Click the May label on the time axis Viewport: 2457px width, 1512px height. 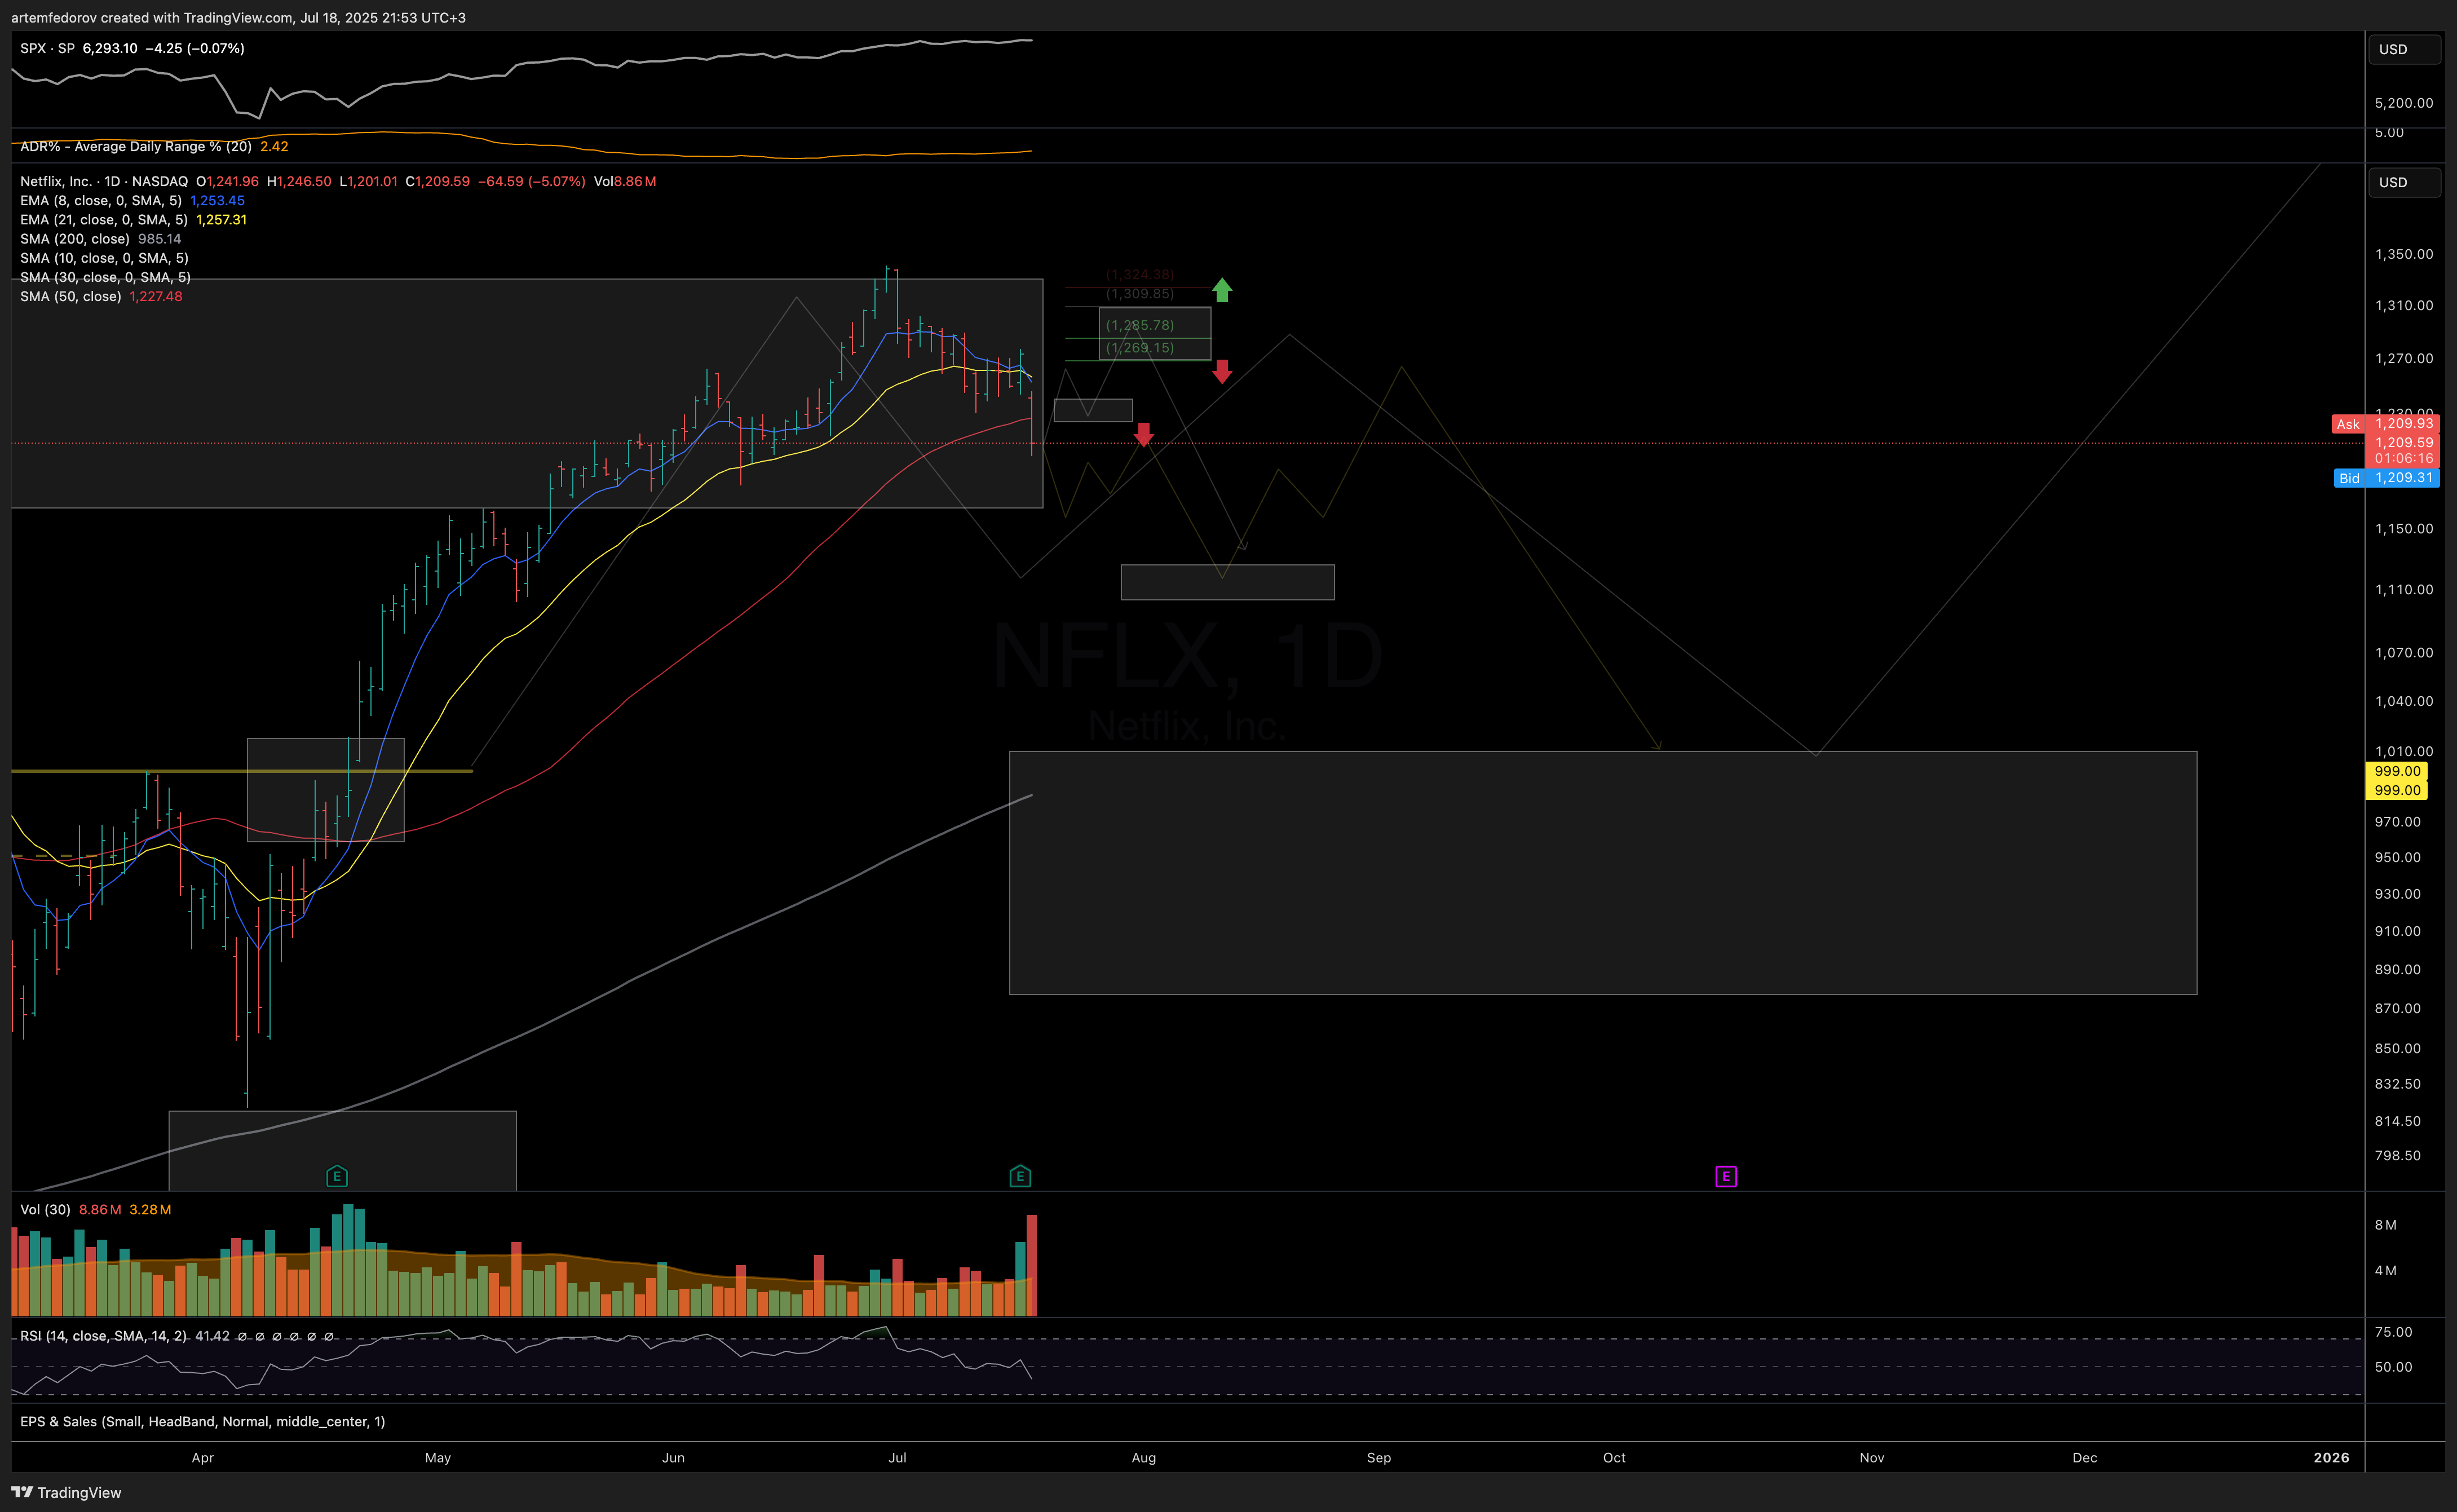438,1457
